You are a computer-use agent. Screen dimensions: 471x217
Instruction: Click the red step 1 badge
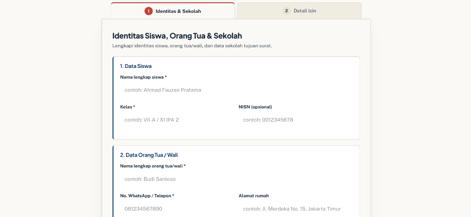pos(149,11)
